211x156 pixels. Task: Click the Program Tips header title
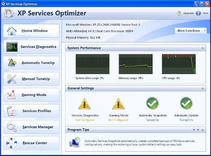(78, 130)
